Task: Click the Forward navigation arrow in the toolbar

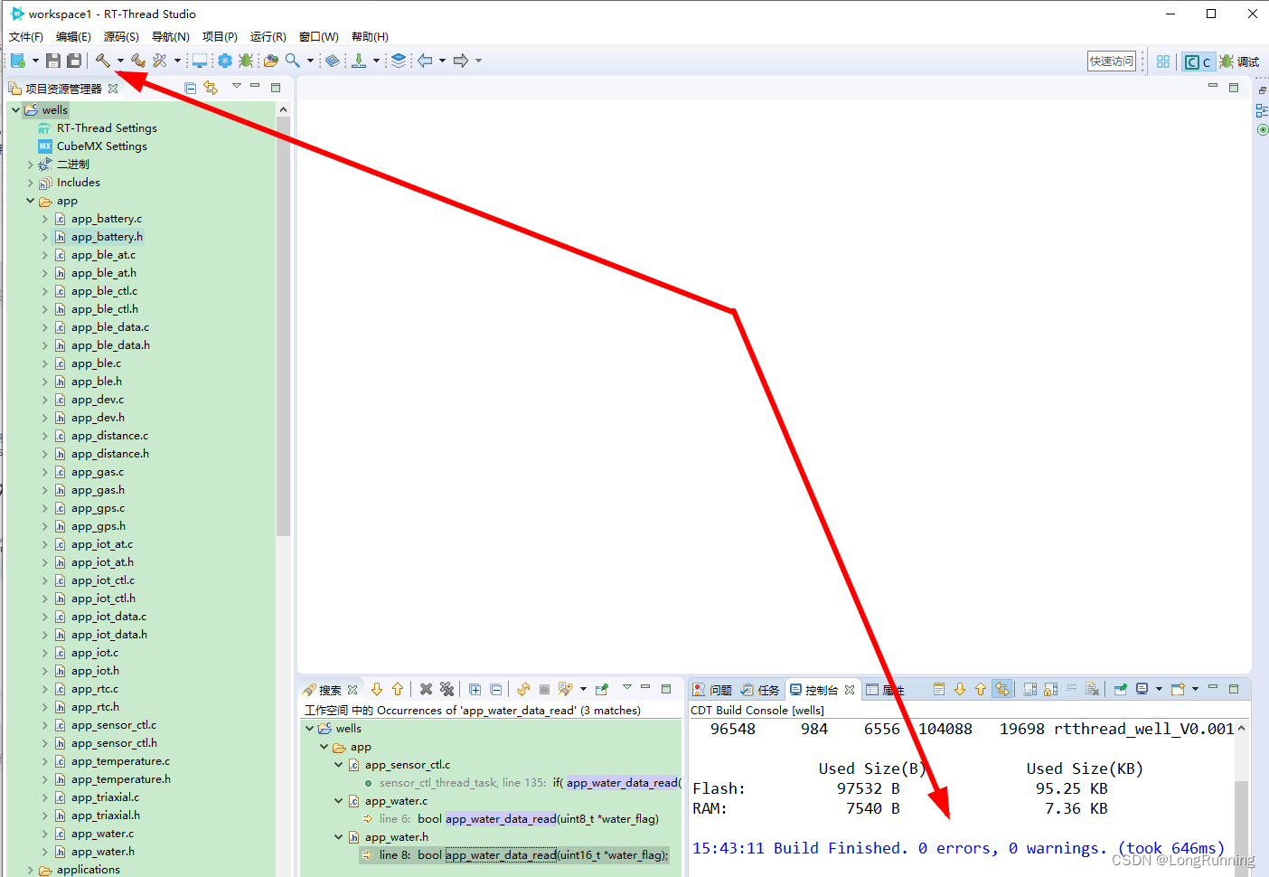Action: click(x=461, y=61)
